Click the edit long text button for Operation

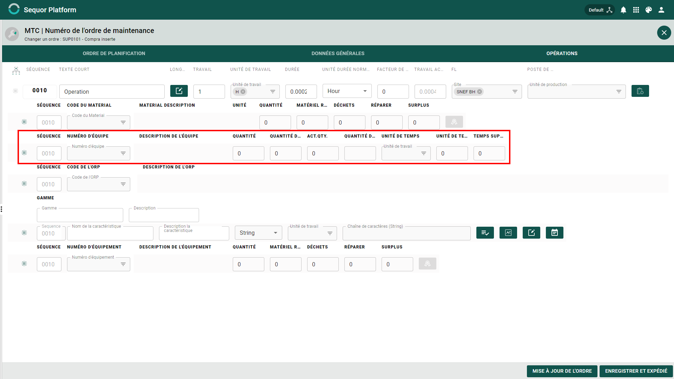[x=179, y=91]
